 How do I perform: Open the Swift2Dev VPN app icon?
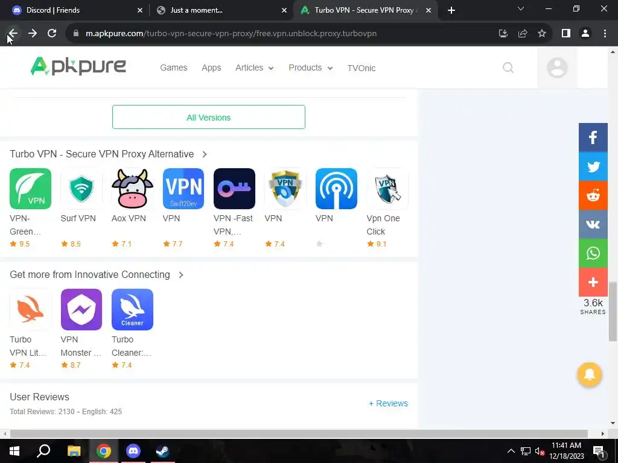(183, 189)
